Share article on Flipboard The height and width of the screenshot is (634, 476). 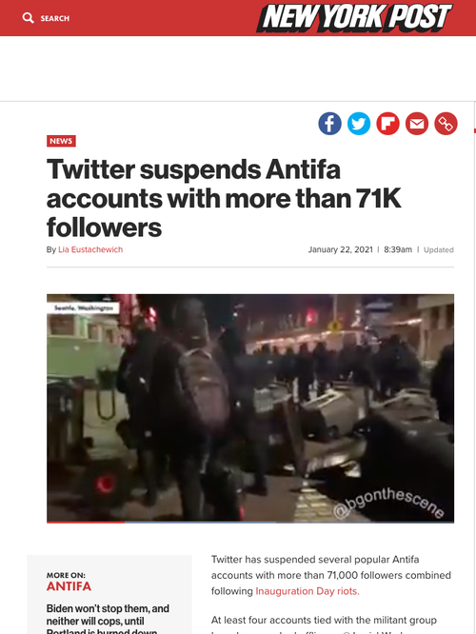pos(387,124)
